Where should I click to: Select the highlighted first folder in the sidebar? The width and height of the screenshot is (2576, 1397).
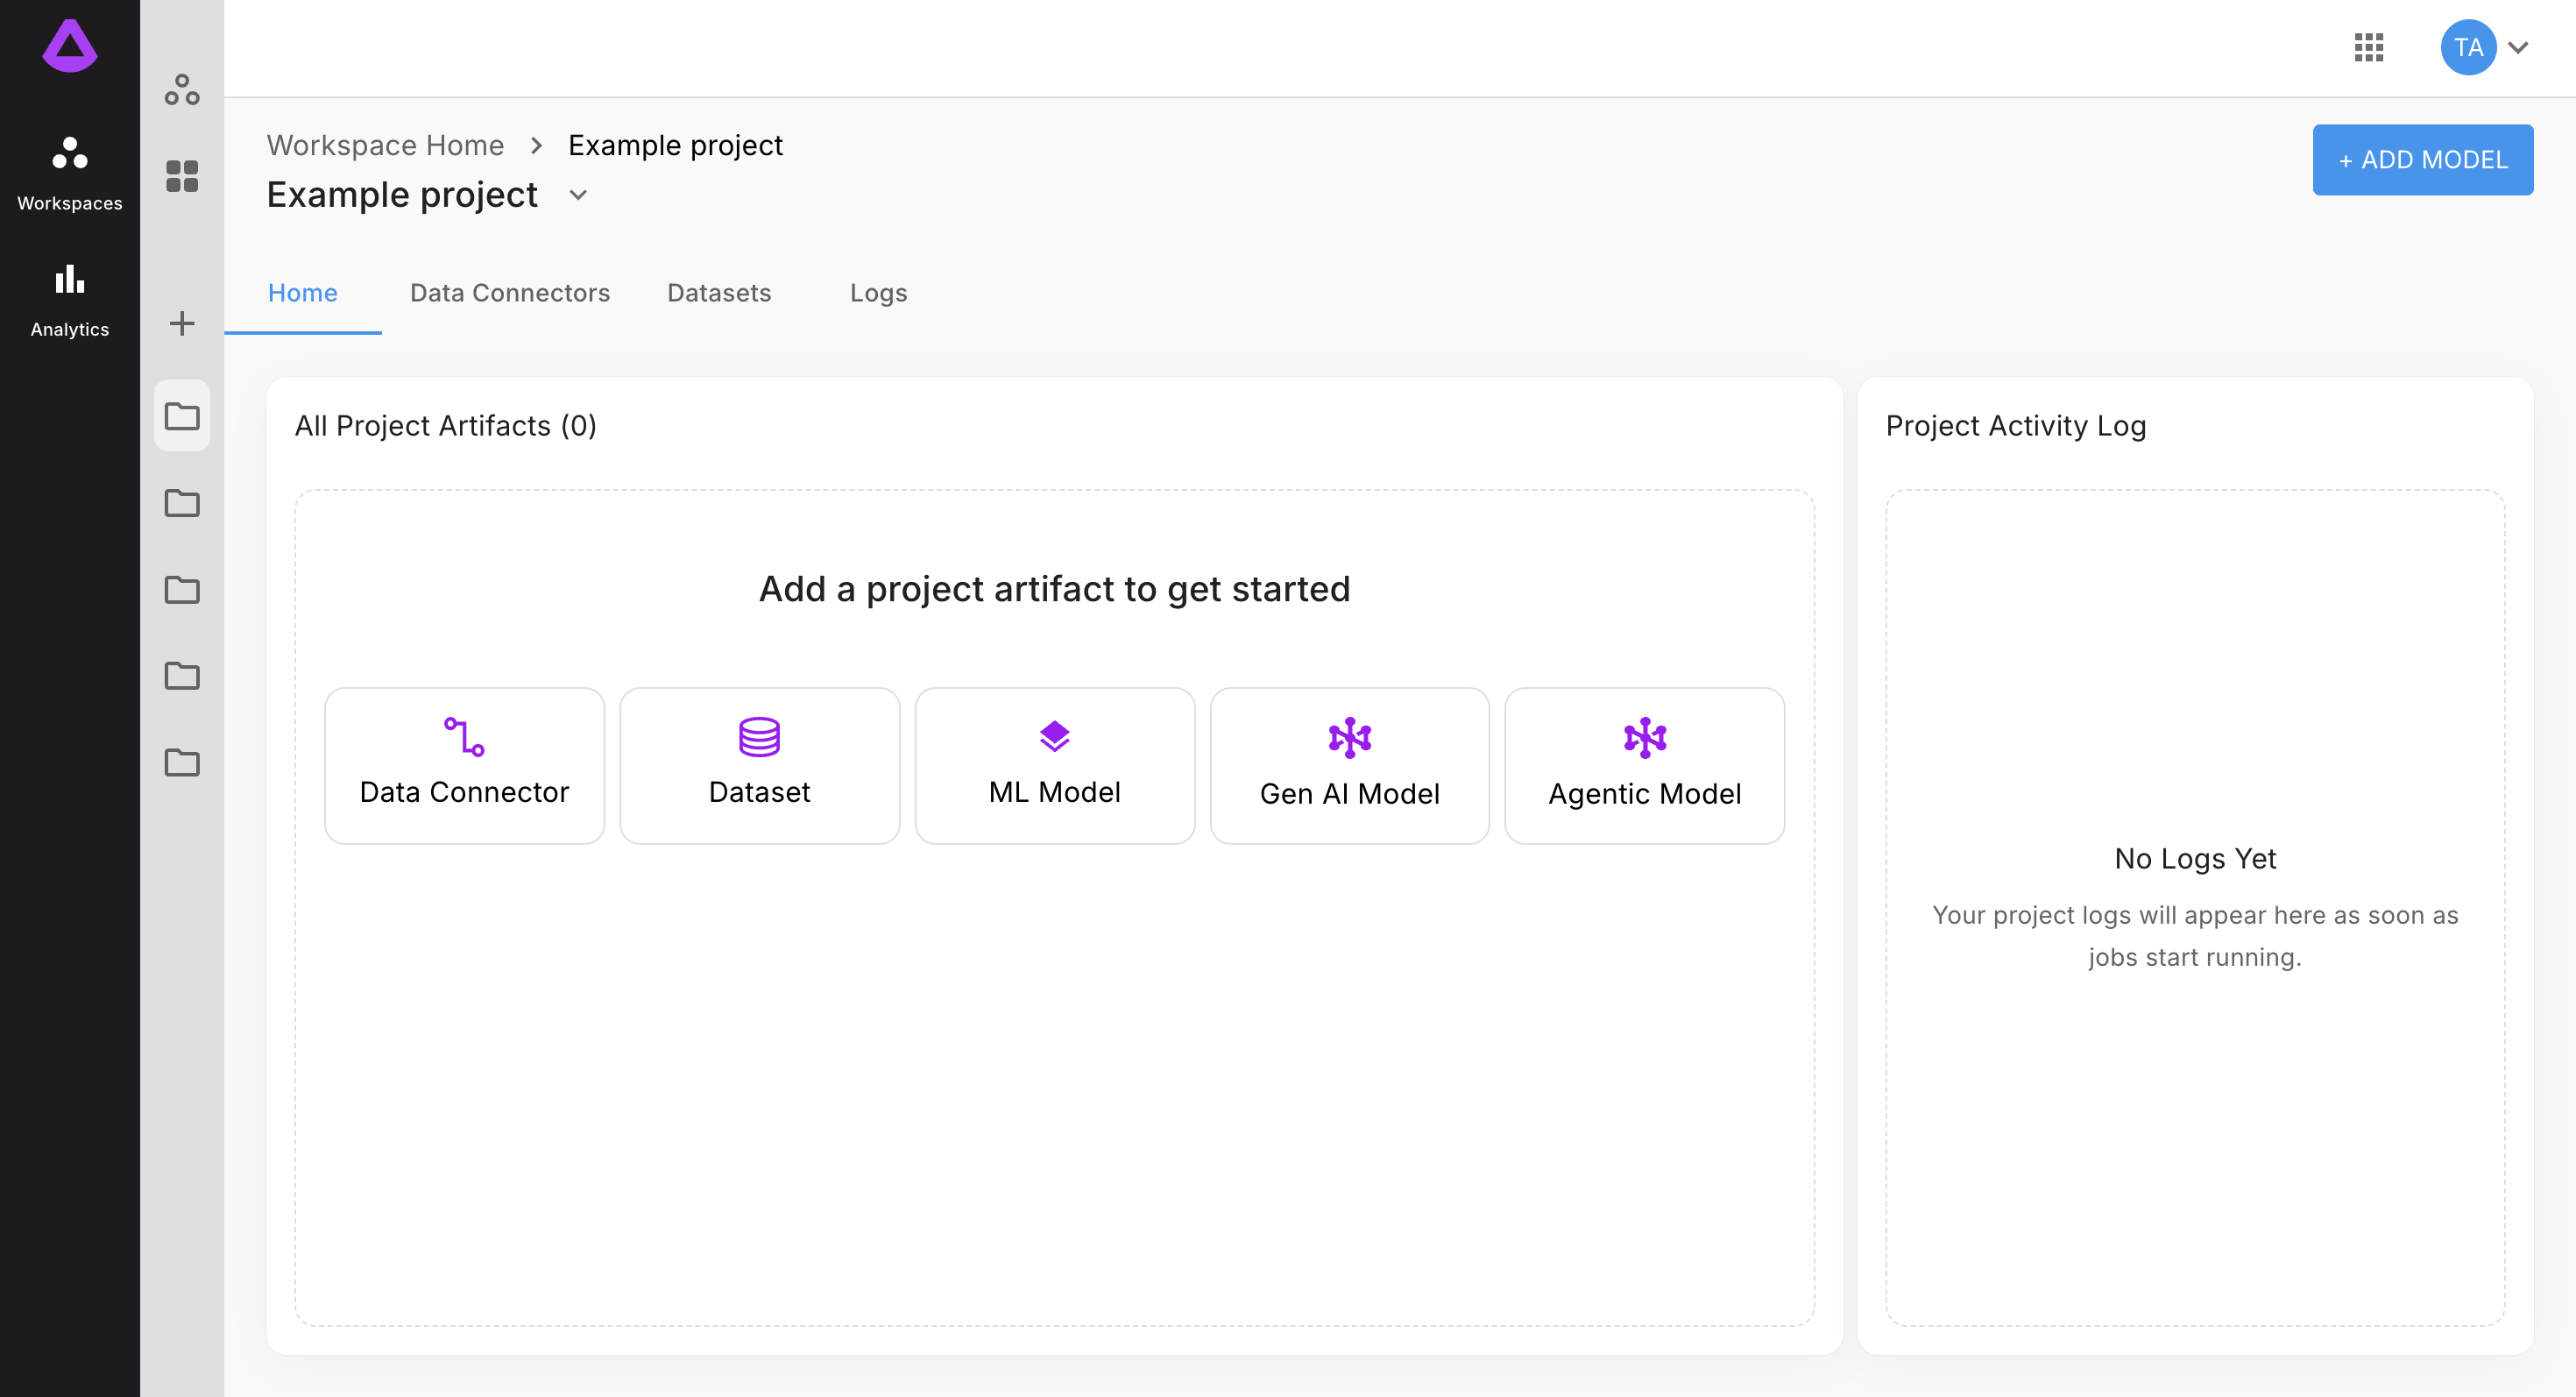click(x=182, y=415)
